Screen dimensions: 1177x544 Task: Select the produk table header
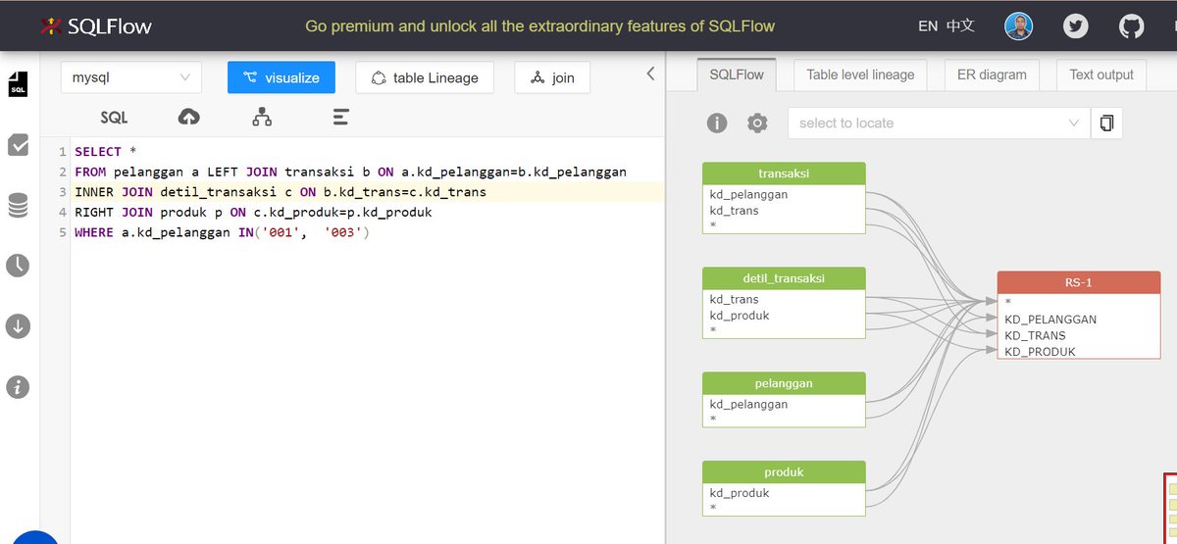(x=784, y=472)
